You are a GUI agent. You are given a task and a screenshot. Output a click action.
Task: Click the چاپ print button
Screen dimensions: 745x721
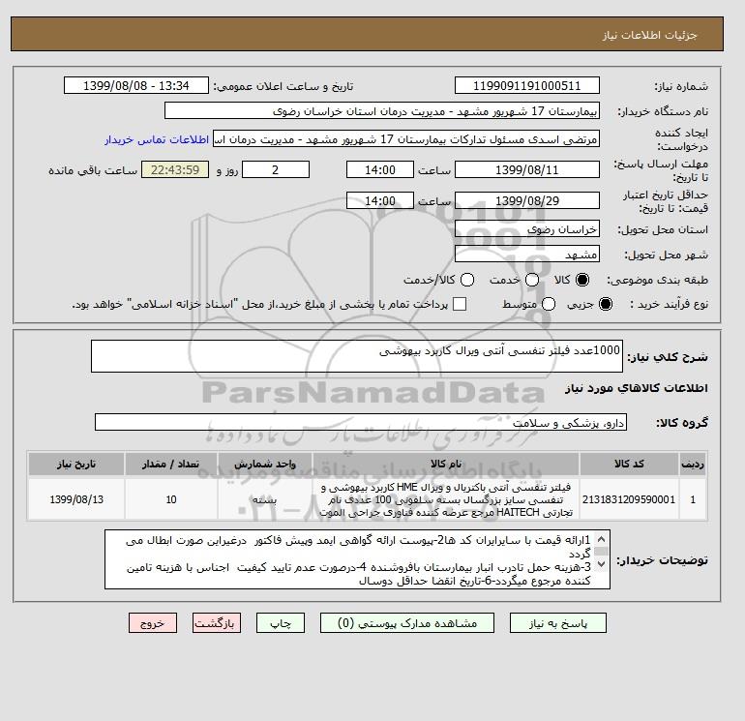281,623
